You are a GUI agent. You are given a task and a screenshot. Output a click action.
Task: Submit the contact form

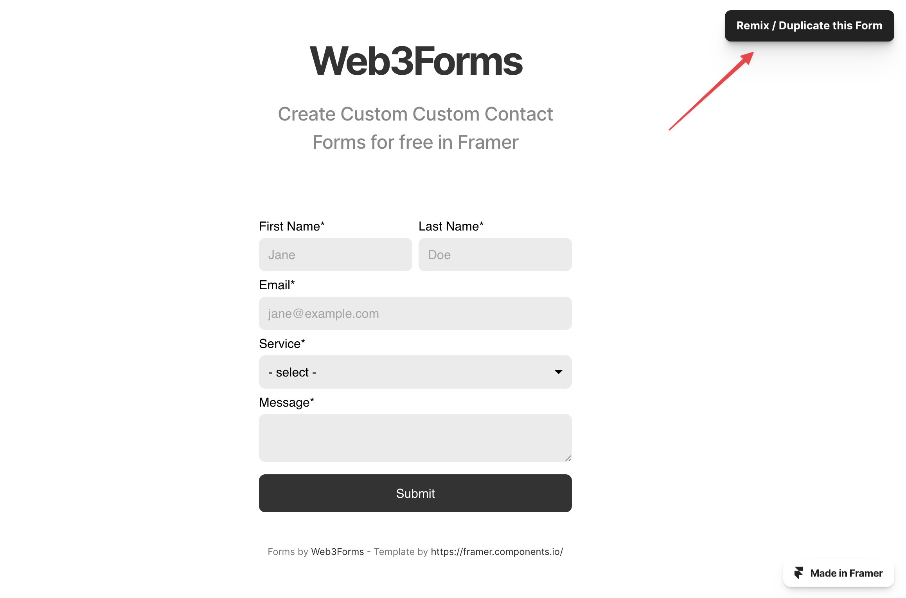coord(415,494)
